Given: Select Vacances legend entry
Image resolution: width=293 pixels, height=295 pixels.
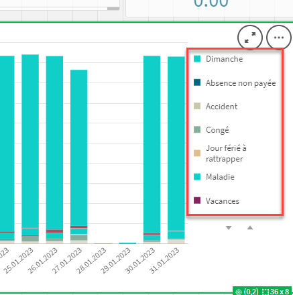Looking at the screenshot, I should coord(217,201).
